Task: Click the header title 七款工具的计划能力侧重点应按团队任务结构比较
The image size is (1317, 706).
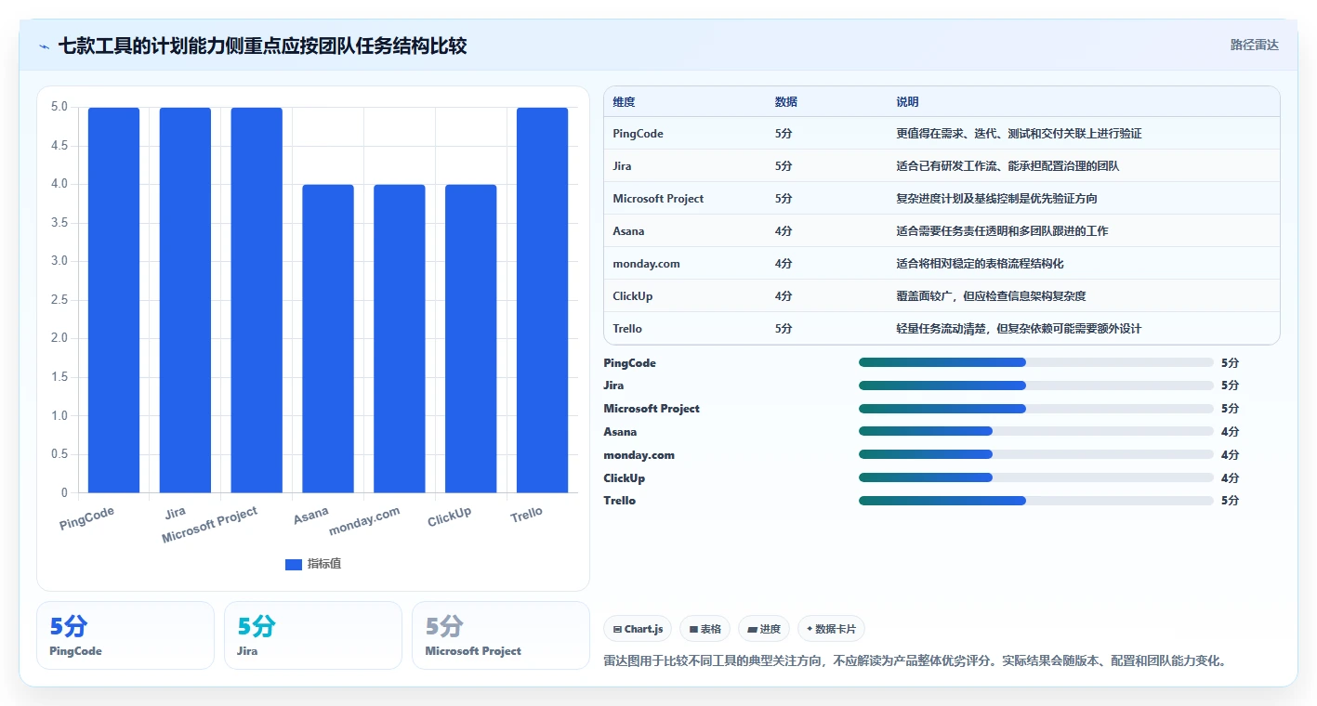Action: click(x=263, y=46)
